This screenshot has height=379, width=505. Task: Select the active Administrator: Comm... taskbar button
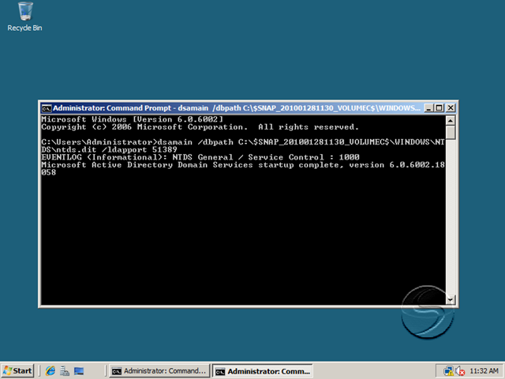tap(262, 371)
